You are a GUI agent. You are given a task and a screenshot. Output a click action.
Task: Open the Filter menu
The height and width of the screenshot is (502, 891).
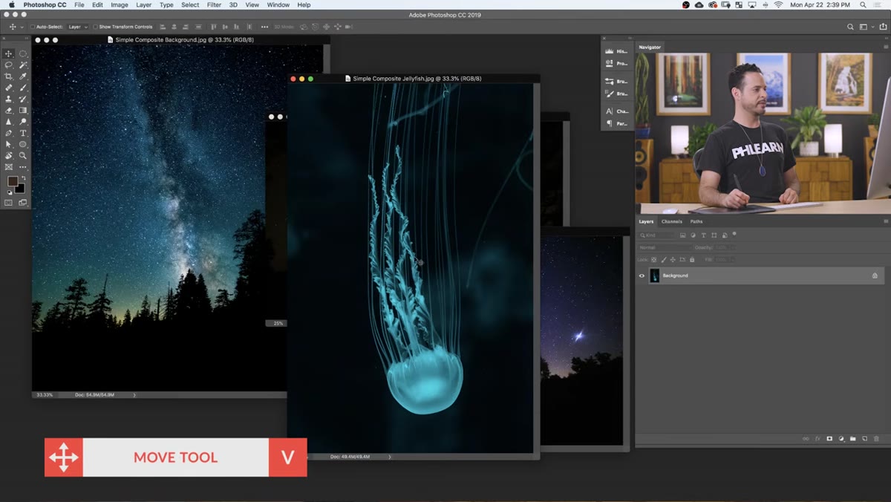[214, 4]
